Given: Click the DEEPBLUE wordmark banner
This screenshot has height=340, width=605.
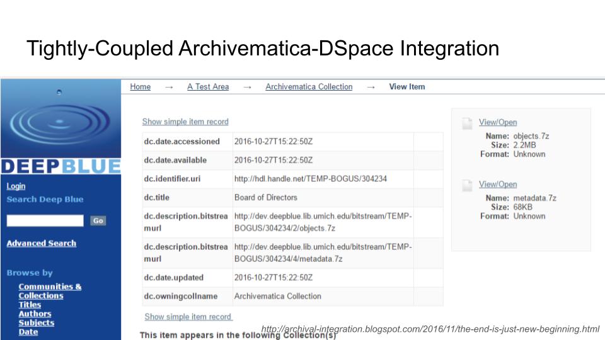Looking at the screenshot, I should click(x=60, y=166).
